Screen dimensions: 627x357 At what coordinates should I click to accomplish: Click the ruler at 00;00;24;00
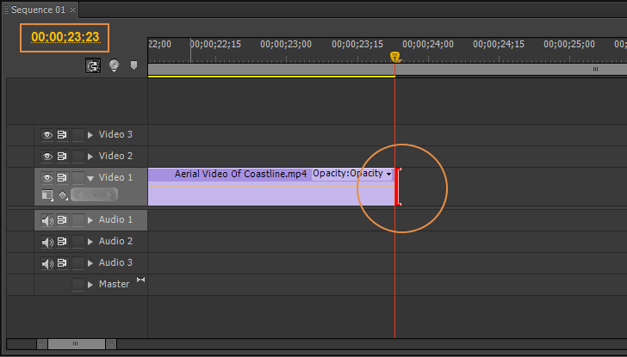tap(428, 45)
